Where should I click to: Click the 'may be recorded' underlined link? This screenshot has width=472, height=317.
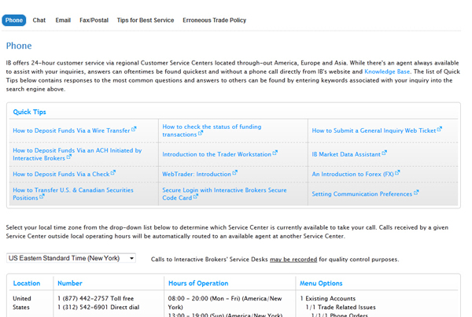[293, 260]
